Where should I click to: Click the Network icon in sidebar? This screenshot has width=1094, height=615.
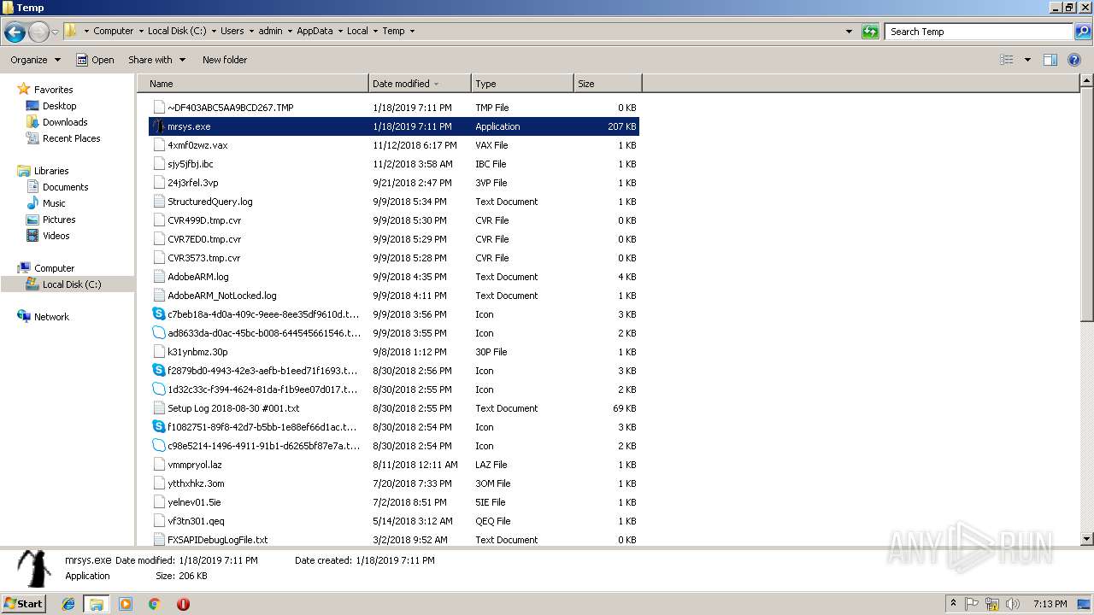point(24,316)
